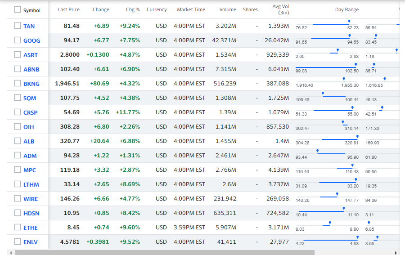Check the ADM row checkbox

click(17, 155)
